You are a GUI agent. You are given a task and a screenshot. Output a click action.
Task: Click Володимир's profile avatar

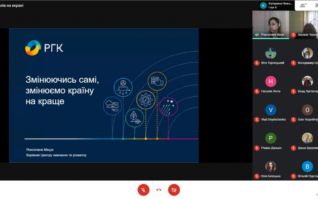point(307,53)
